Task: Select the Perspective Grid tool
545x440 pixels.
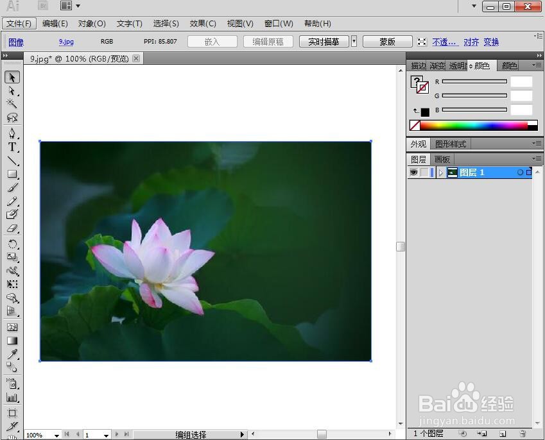Action: click(x=12, y=311)
